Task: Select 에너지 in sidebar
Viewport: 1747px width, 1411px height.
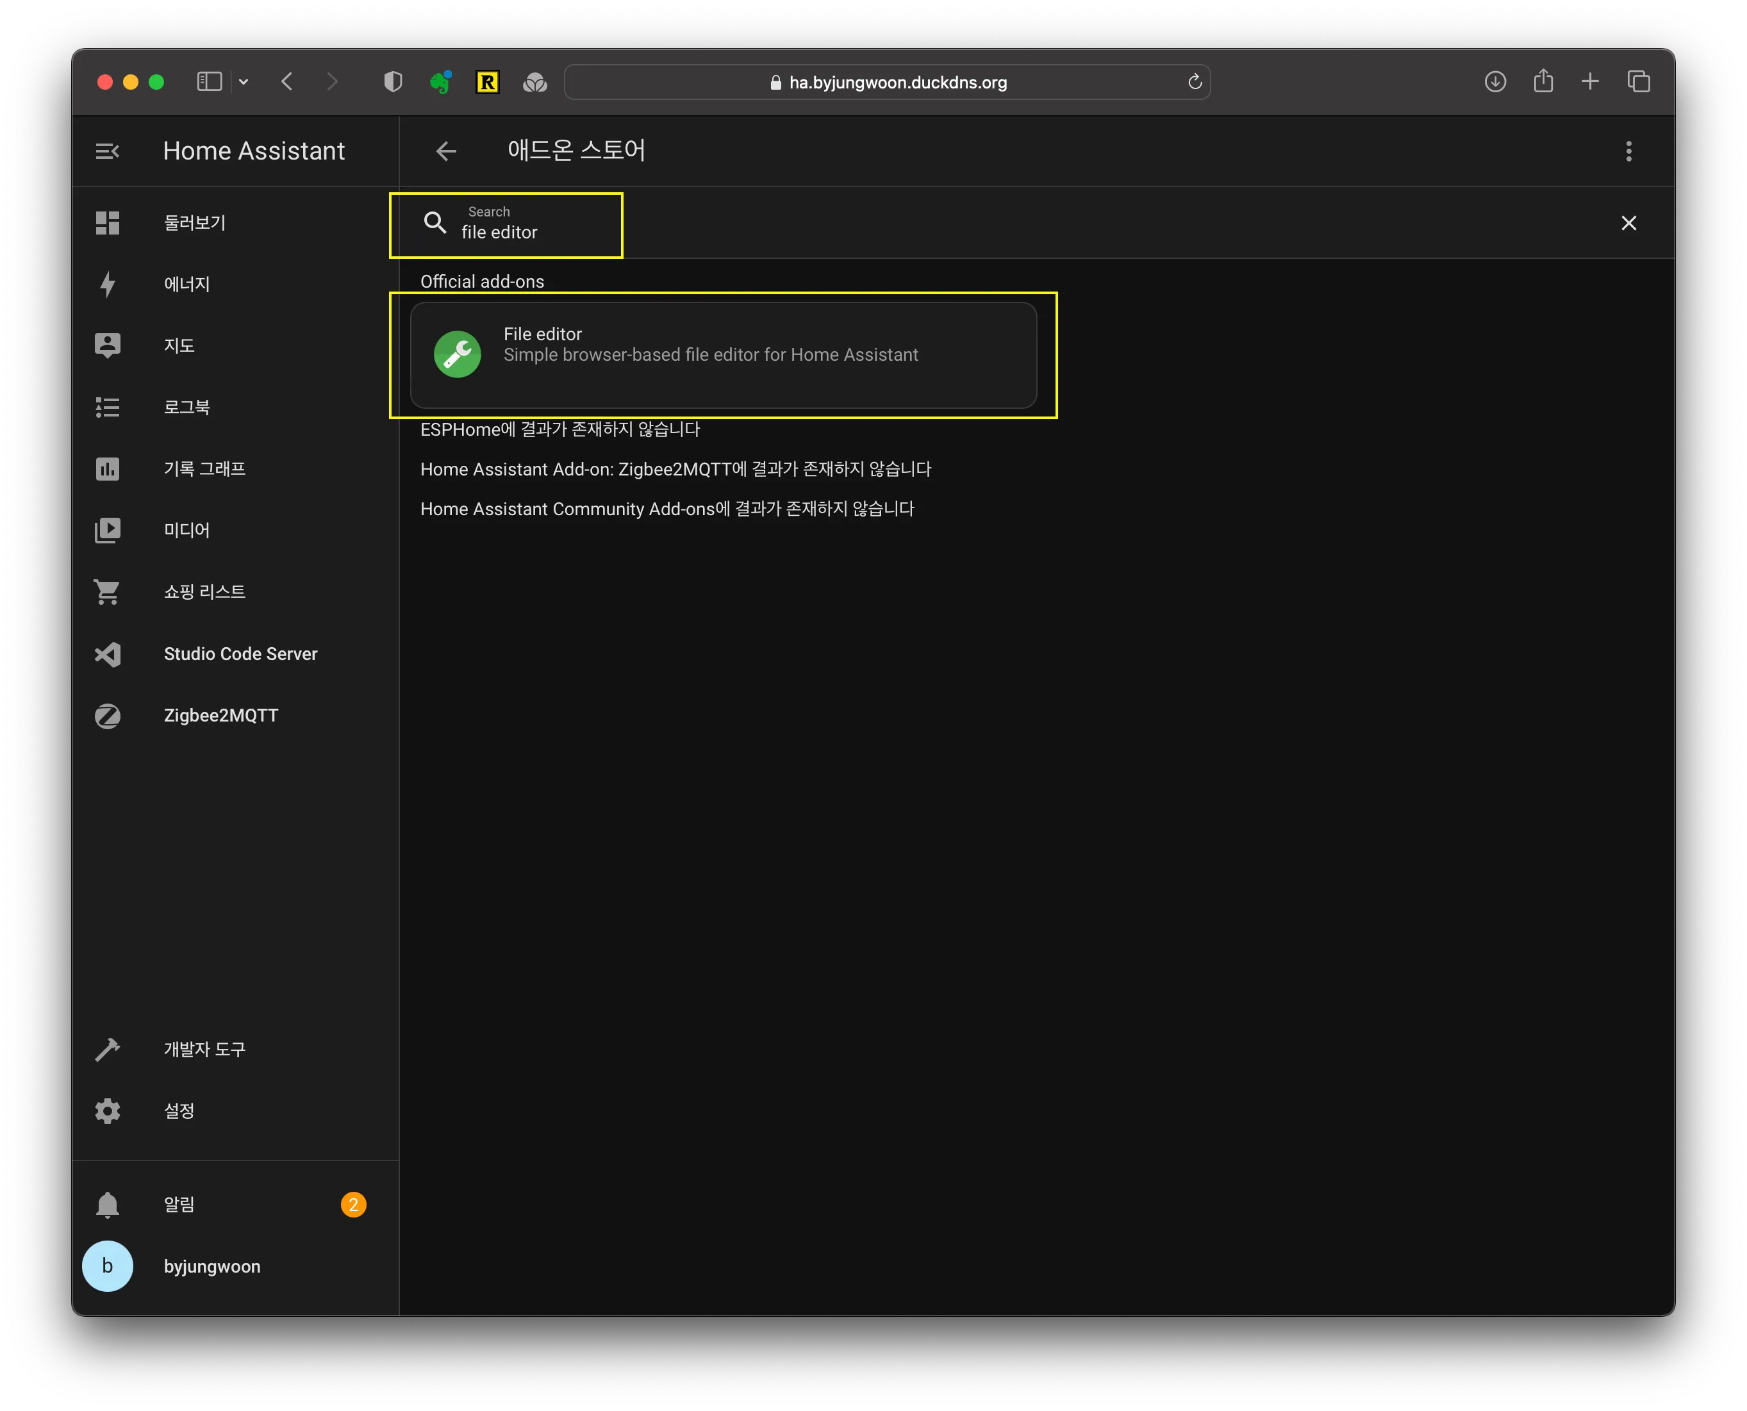Action: coord(187,284)
